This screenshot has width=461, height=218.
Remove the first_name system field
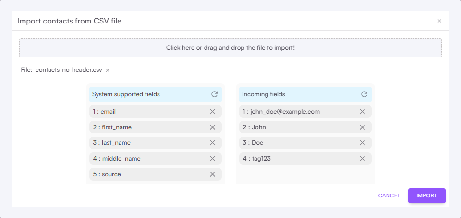pos(212,127)
